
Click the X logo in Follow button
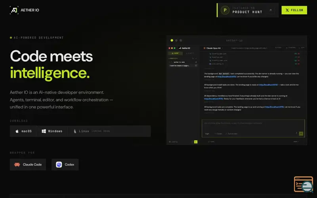click(287, 10)
